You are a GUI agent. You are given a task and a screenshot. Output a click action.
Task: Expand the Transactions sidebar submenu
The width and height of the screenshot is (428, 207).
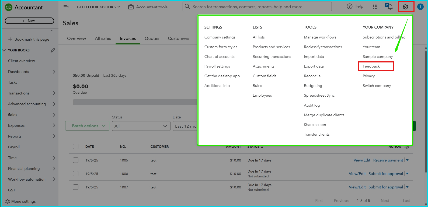click(54, 93)
